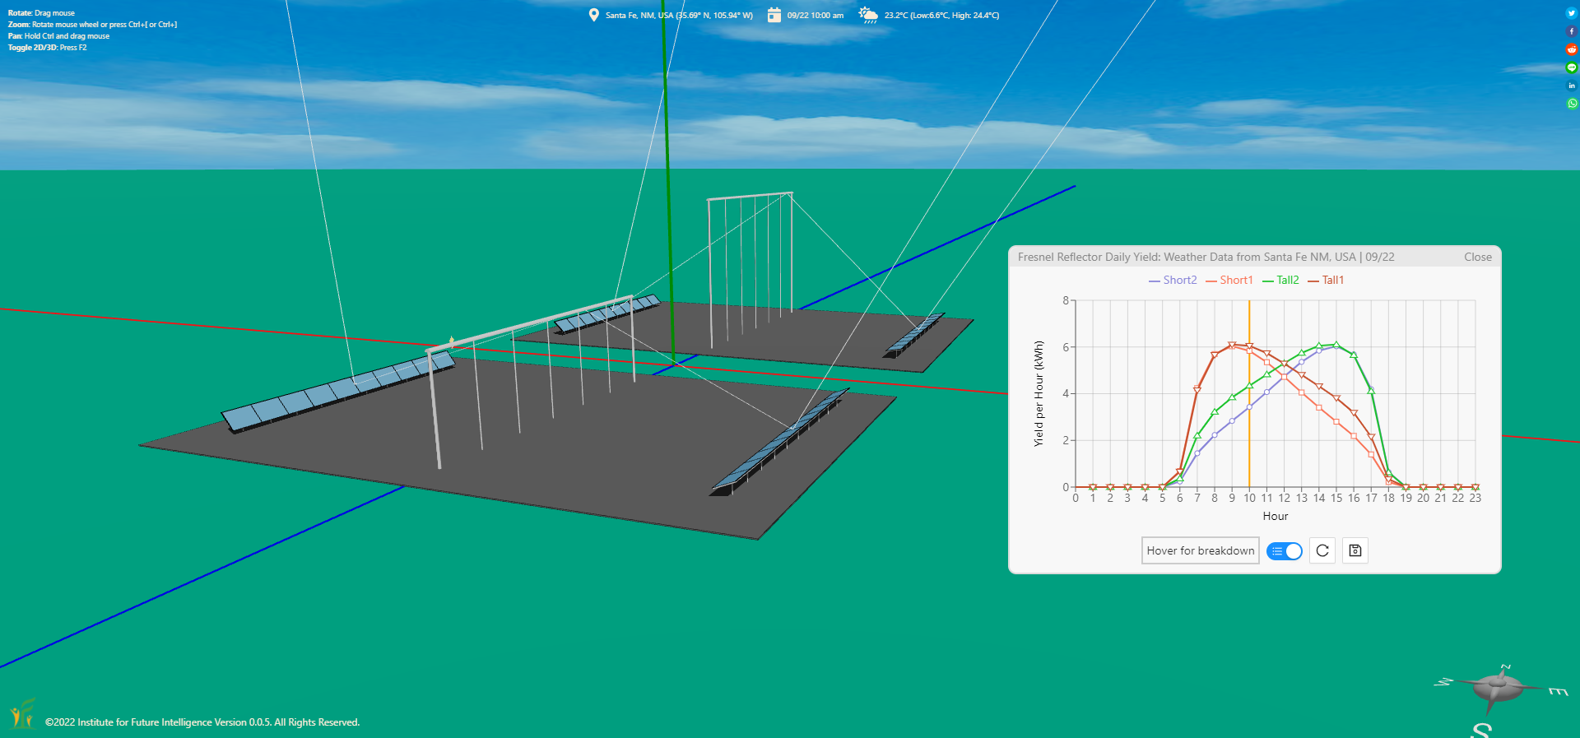The image size is (1580, 738).
Task: Click the WhatsApp share icon
Action: click(x=1572, y=104)
